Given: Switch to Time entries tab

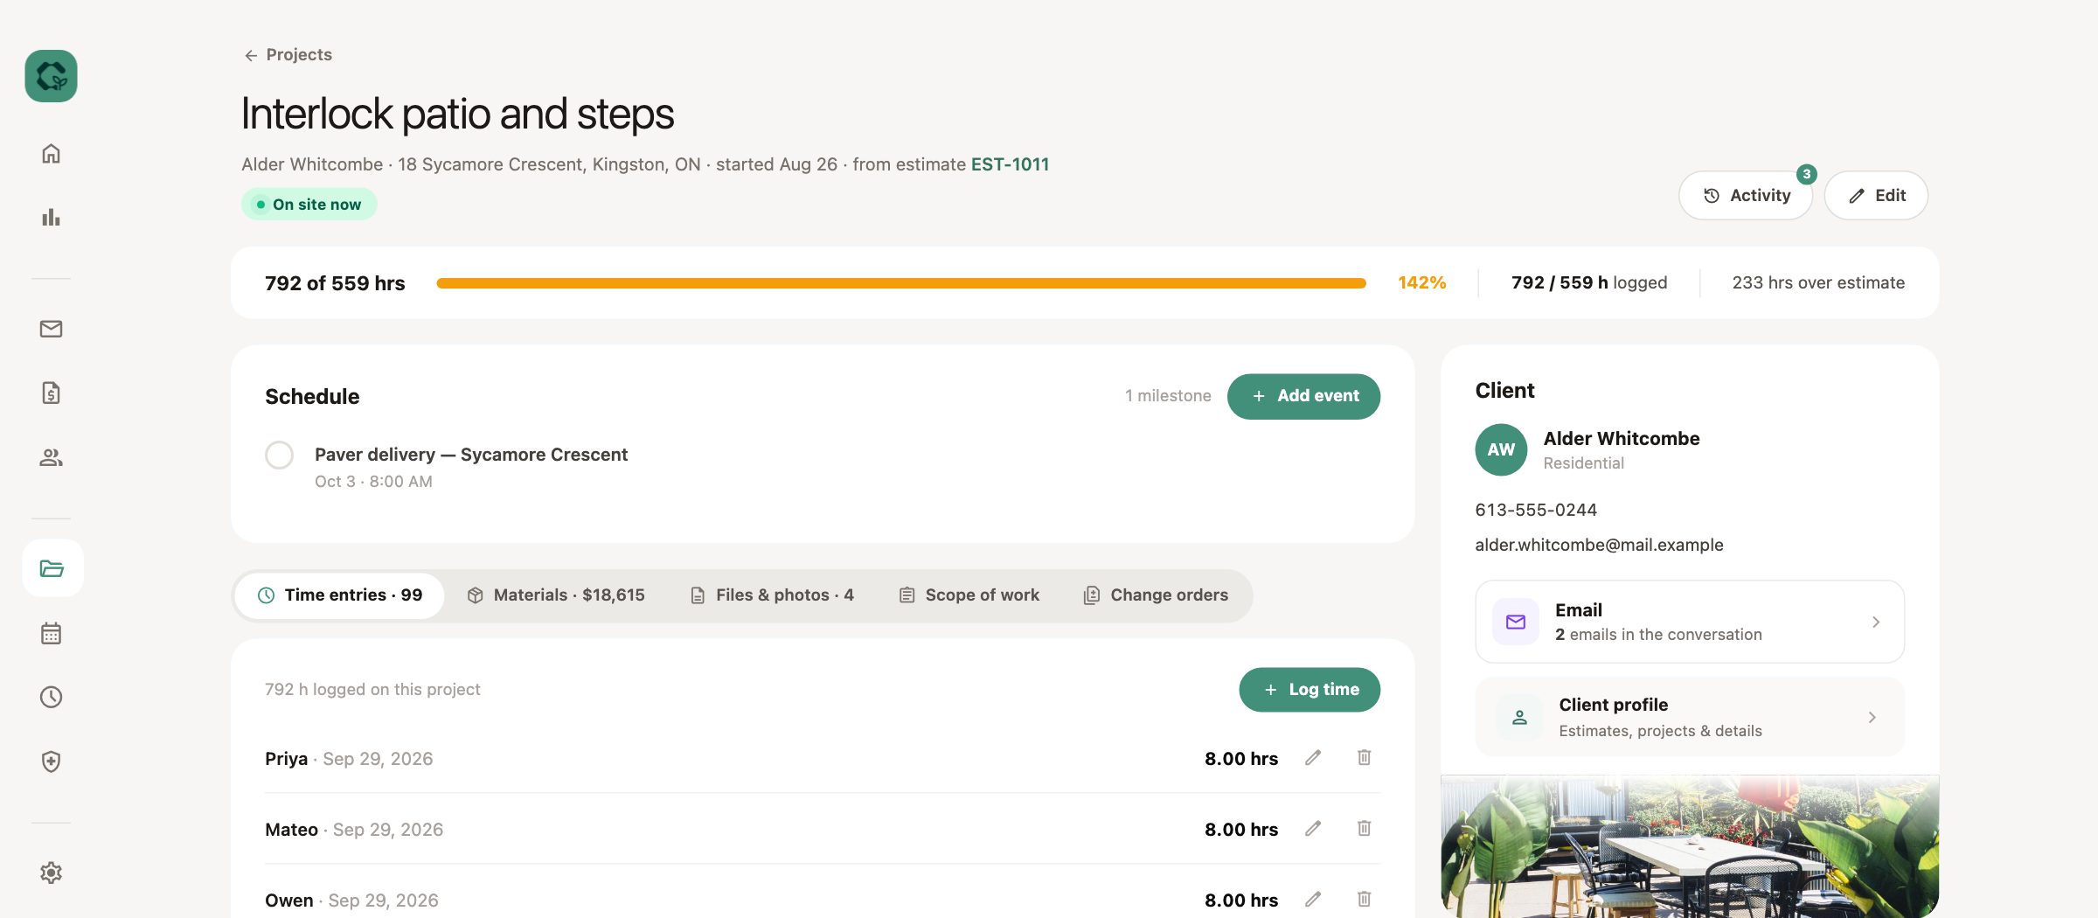Looking at the screenshot, I should pyautogui.click(x=340, y=595).
